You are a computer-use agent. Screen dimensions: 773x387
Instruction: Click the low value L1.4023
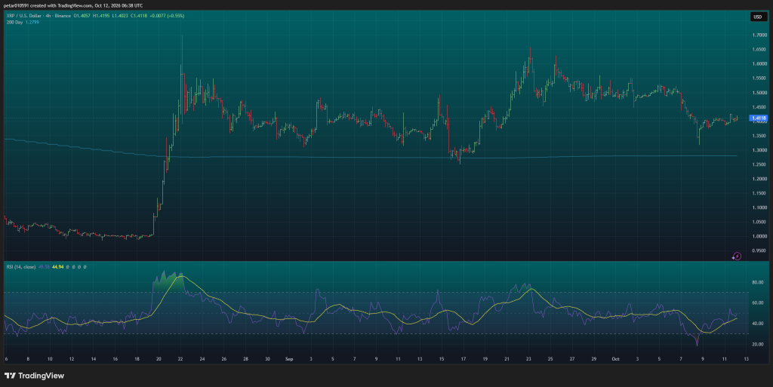(x=122, y=16)
